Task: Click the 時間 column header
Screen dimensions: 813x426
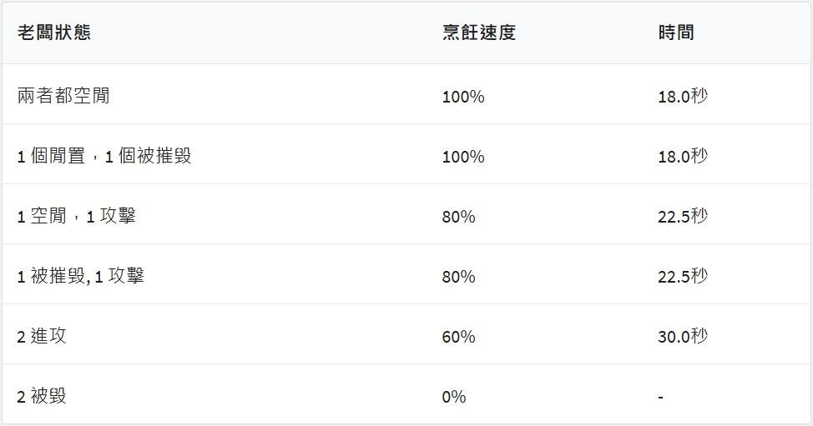Action: (675, 33)
